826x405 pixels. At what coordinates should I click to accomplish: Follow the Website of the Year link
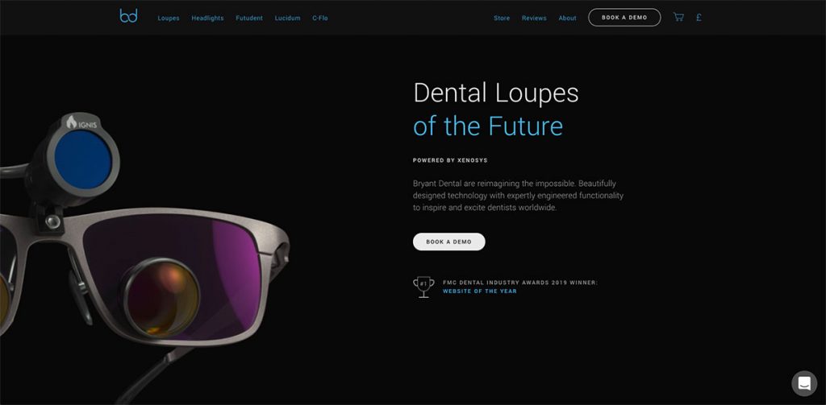(479, 291)
